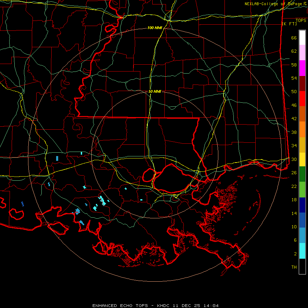Viewport: 308px width, 308px height.
Task: Click the '10' legend value
Action: tap(294, 227)
